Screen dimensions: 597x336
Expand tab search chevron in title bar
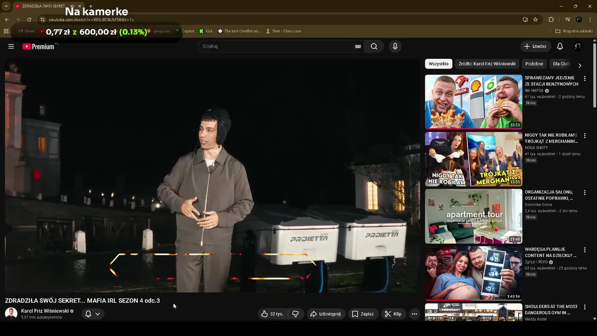(x=6, y=6)
